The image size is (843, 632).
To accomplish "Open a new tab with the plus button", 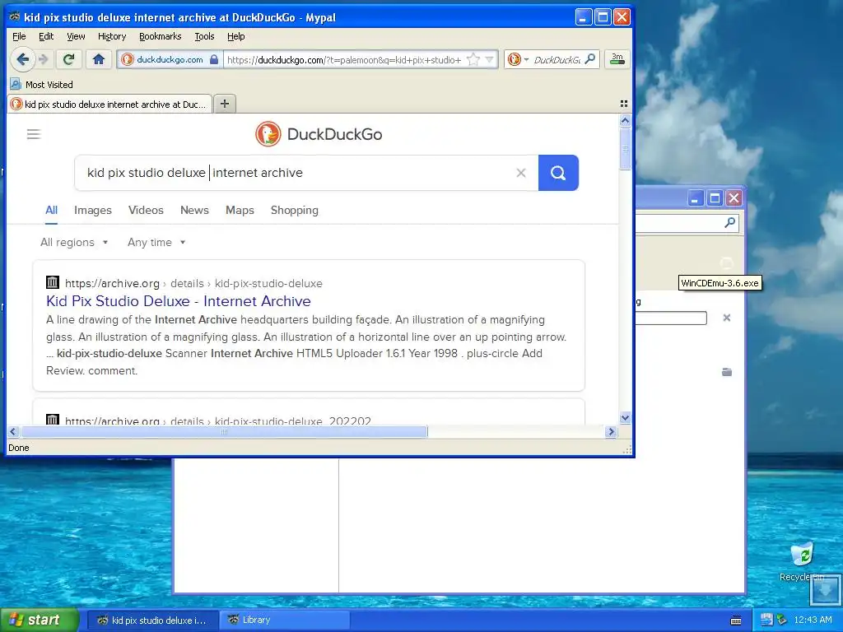I will pyautogui.click(x=225, y=104).
